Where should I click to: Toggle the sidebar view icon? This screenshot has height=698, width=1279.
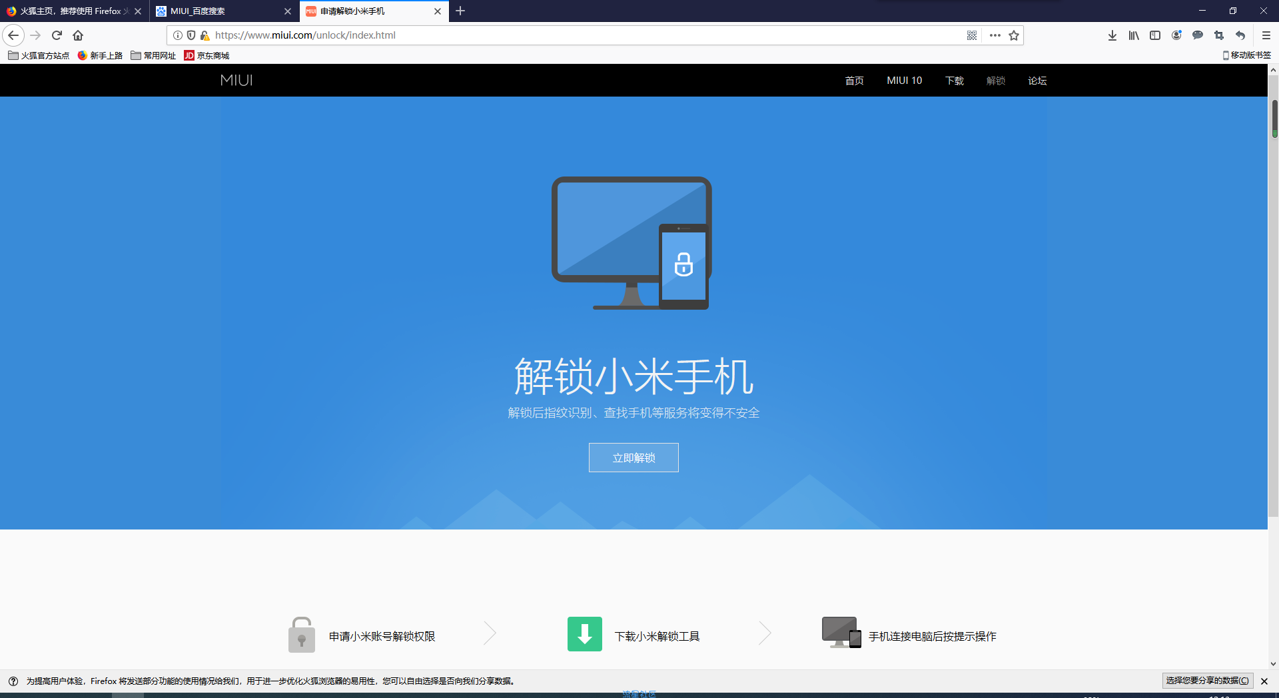click(1155, 35)
